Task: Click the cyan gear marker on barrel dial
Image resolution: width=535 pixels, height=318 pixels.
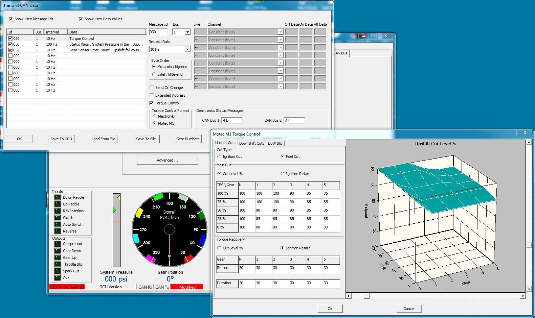Action: (x=136, y=239)
